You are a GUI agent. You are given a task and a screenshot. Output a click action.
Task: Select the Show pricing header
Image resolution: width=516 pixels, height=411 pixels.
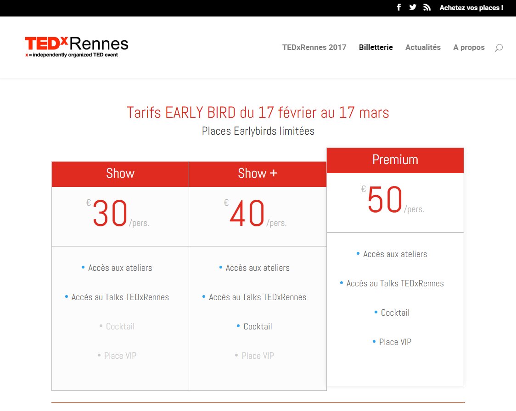[120, 174]
